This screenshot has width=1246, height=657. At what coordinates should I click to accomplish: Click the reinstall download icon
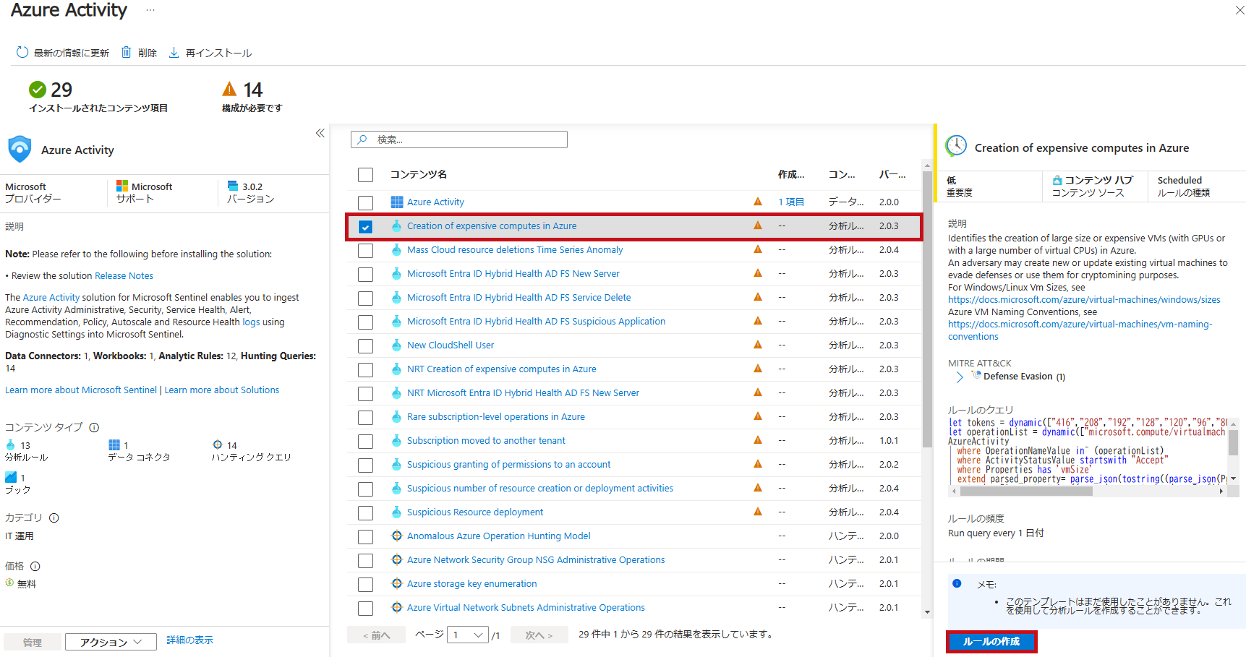(x=174, y=53)
